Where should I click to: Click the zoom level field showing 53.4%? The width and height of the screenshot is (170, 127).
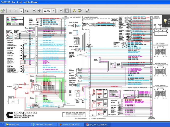47,11
